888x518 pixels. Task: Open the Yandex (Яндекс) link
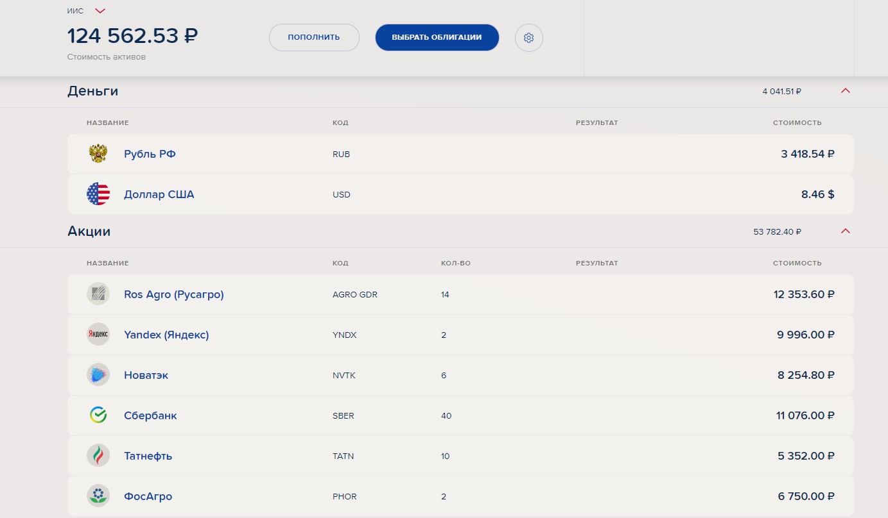(x=166, y=335)
